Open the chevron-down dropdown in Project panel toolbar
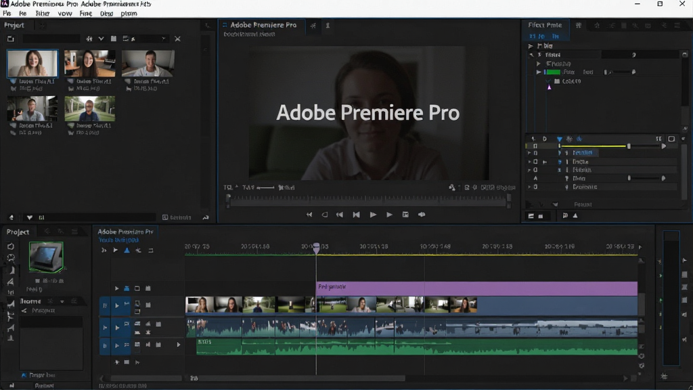This screenshot has width=693, height=390. 102,39
